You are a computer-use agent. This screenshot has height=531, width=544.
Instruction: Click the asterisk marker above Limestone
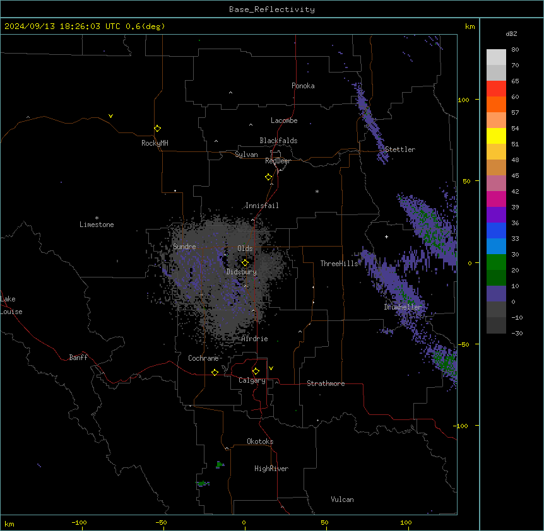tap(97, 218)
